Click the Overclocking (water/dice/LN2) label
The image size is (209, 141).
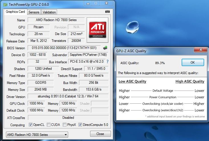coord(163,110)
